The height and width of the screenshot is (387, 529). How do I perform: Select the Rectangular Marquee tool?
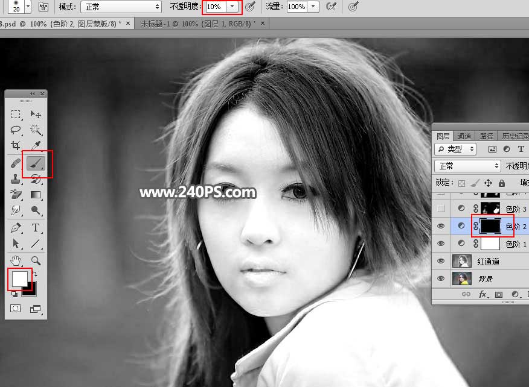[x=16, y=114]
